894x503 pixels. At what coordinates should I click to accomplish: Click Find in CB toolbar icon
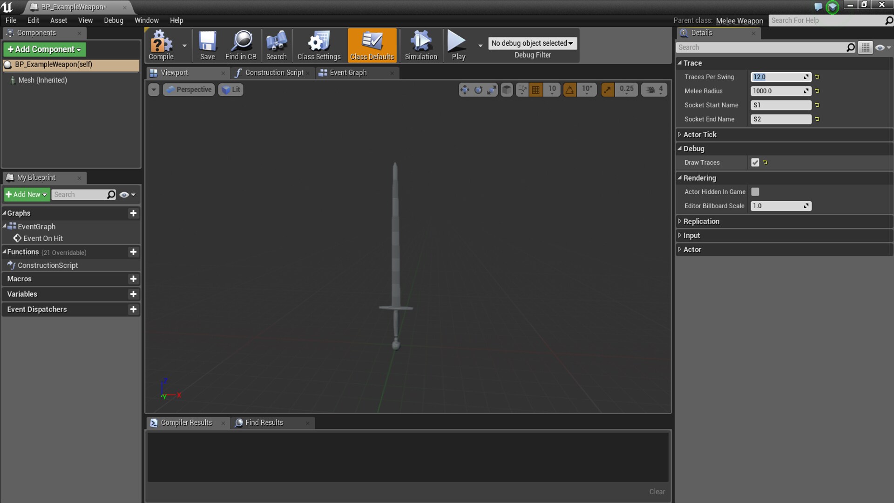pos(241,45)
